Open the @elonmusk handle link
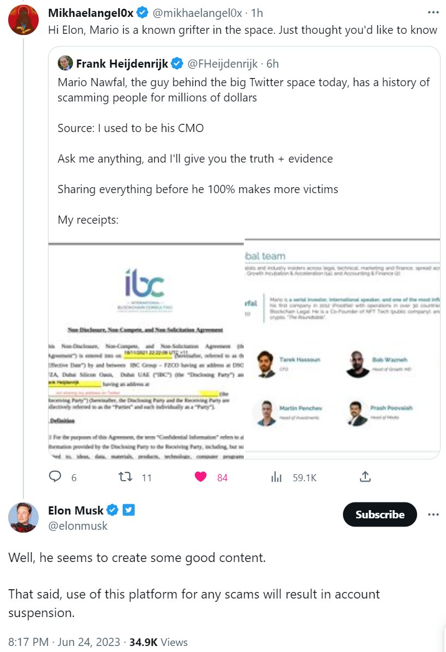The width and height of the screenshot is (446, 652). click(x=78, y=526)
